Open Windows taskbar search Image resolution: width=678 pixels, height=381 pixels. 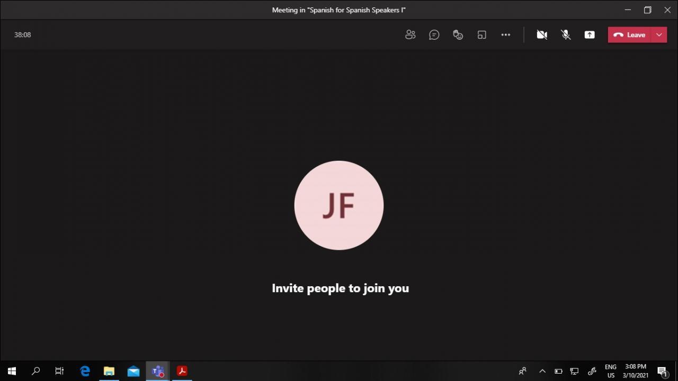point(35,371)
